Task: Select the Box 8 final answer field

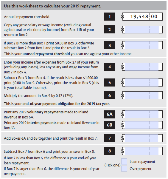Action: (142, 151)
